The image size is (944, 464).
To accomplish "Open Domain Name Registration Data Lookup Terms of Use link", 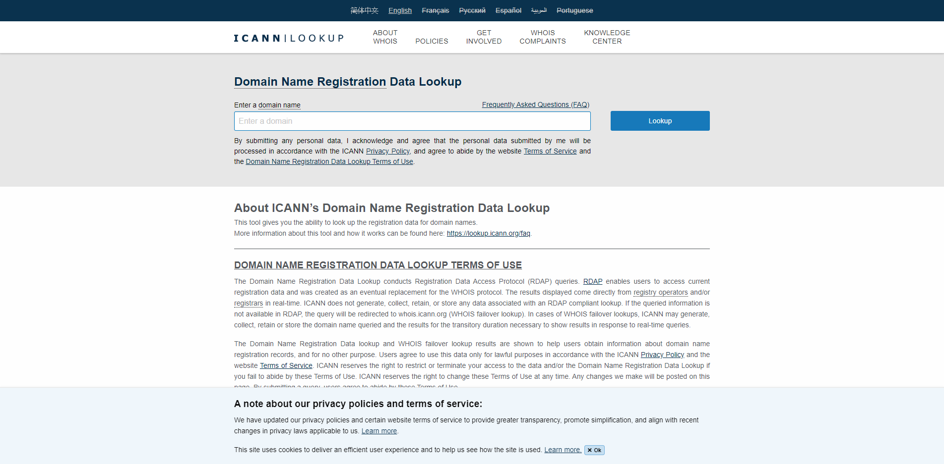I will (x=329, y=161).
